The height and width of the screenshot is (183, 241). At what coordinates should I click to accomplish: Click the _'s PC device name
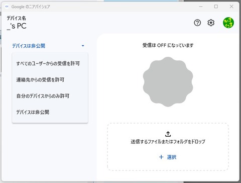[17, 26]
